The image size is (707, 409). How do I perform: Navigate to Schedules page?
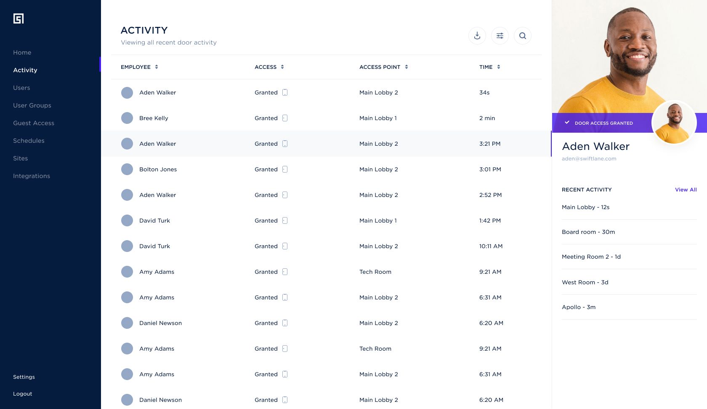pos(29,141)
